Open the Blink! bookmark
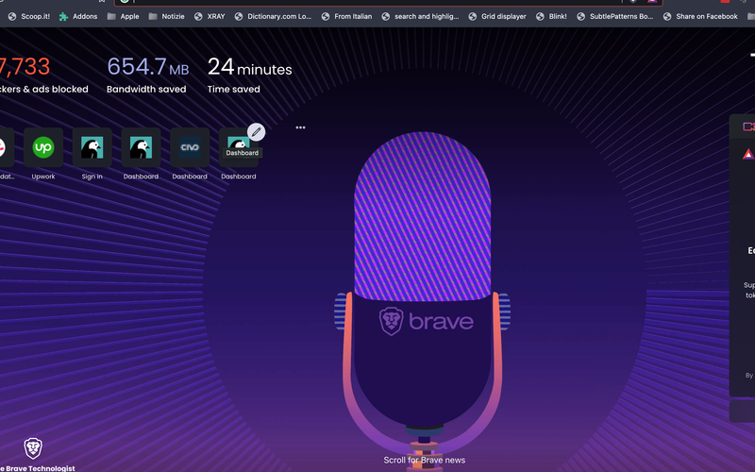Screen dimensions: 755x472 [x=551, y=16]
